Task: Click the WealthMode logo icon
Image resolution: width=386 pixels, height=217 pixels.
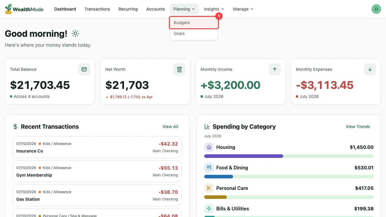Action: (x=8, y=9)
